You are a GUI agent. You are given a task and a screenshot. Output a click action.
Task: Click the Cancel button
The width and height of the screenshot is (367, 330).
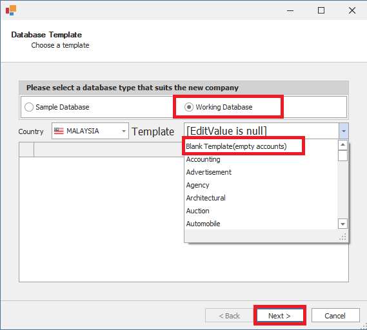[x=335, y=316]
